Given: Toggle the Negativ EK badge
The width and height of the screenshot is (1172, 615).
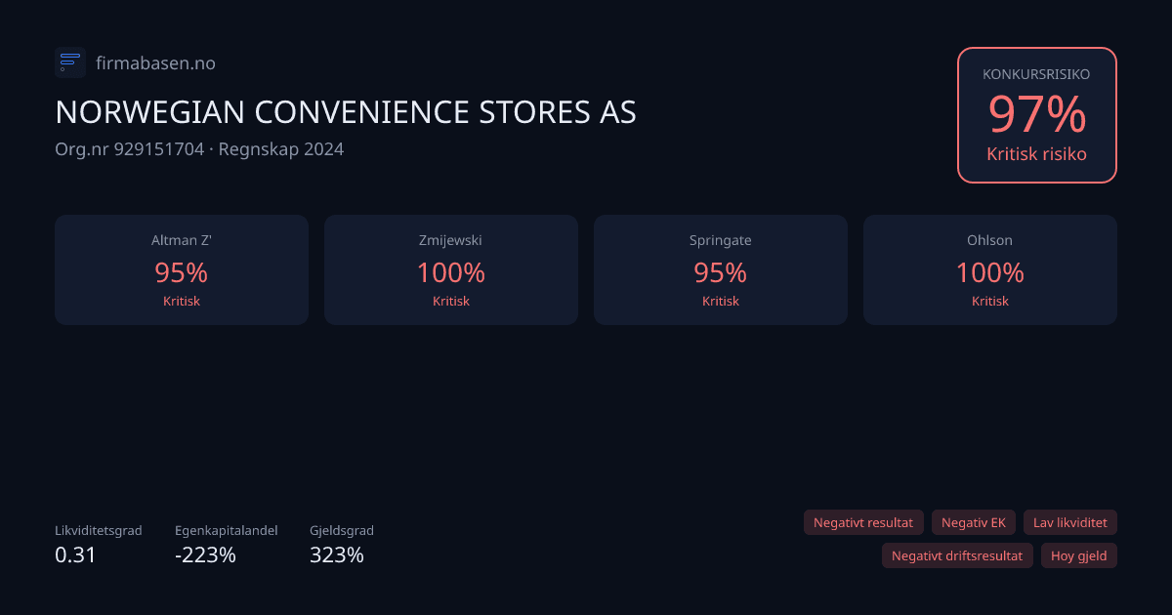Looking at the screenshot, I should [x=973, y=522].
